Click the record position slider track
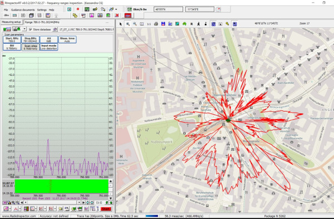Viewport: 334px width, 219px height. pyautogui.click(x=52, y=202)
